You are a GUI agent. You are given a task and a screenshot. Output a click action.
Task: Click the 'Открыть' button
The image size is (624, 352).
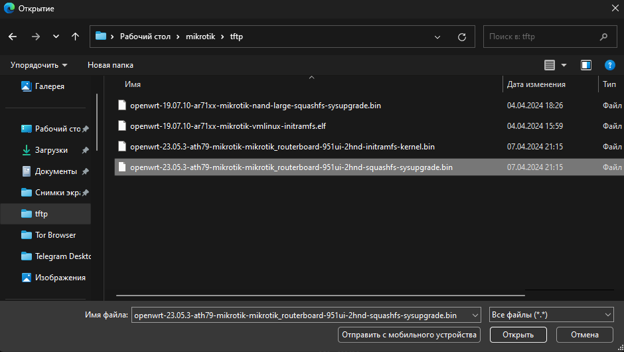[518, 335]
